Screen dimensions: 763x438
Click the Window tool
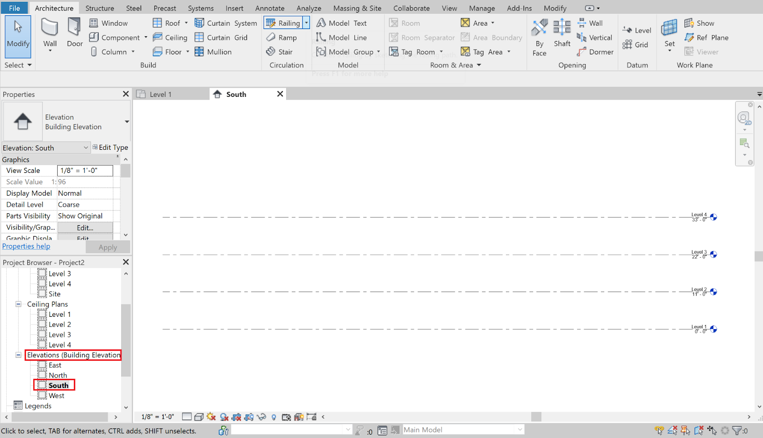coord(108,23)
